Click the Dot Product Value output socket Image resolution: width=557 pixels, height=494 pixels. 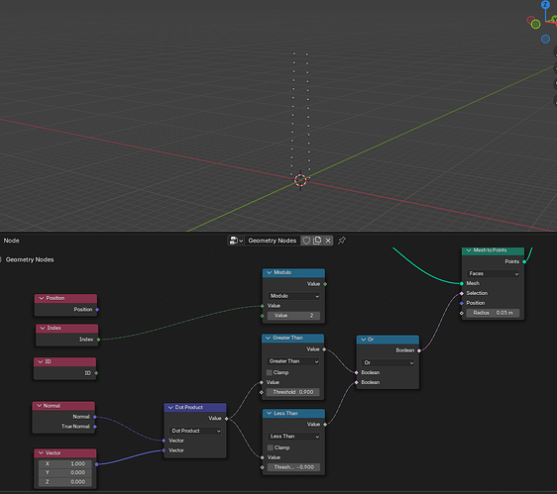coord(227,419)
